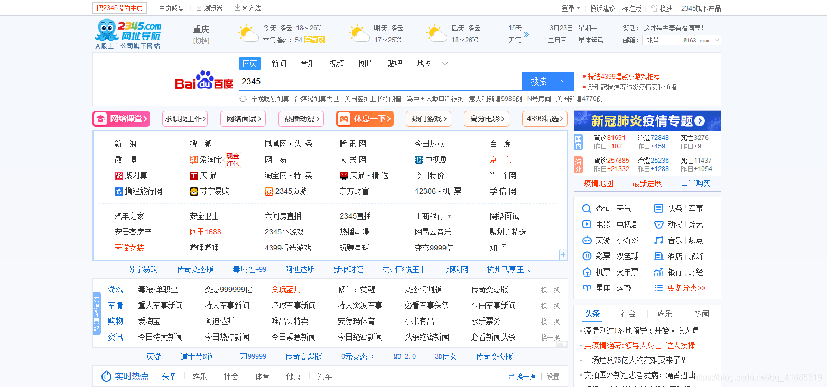Click 换一换 beside 实时热点 tabs

[x=522, y=376]
